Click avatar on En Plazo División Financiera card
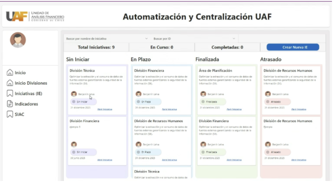 pos(138,93)
